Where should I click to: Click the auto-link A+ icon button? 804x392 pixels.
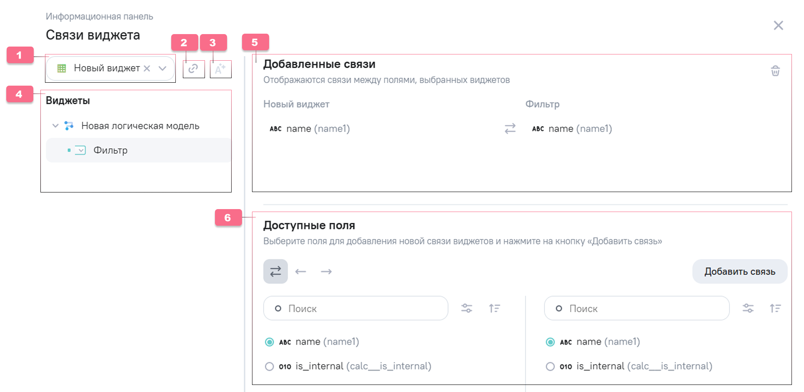pos(220,69)
